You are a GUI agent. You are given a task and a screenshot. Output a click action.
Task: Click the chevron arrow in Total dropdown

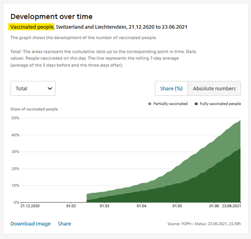coord(50,88)
